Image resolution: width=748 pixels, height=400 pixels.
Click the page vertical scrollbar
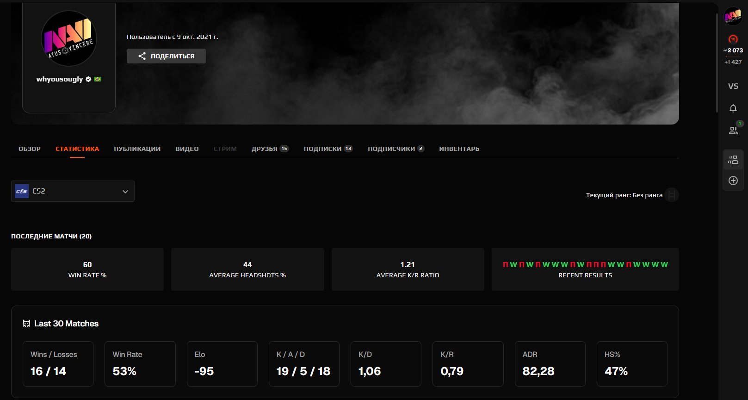(x=717, y=62)
